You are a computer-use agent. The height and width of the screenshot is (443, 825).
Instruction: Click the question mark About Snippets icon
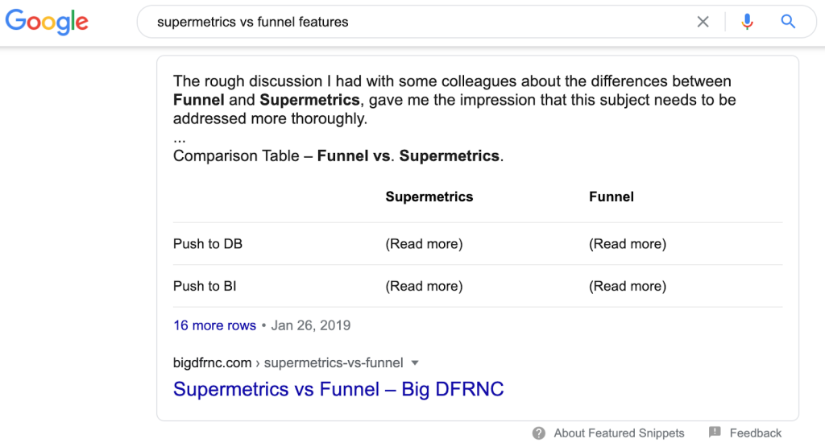(539, 433)
